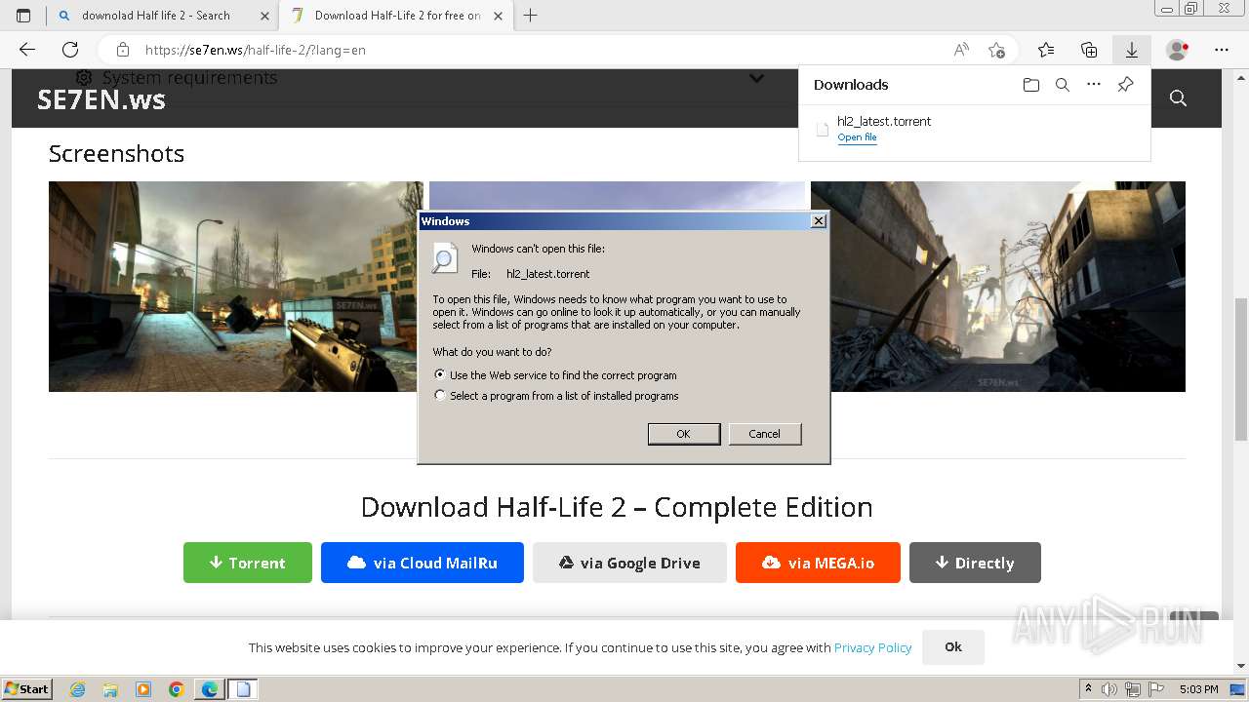
Task: Open a new browser tab
Action: [530, 16]
